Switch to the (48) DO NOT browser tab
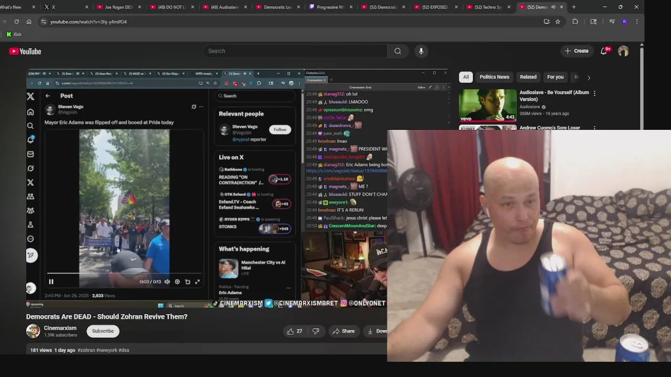 click(171, 7)
